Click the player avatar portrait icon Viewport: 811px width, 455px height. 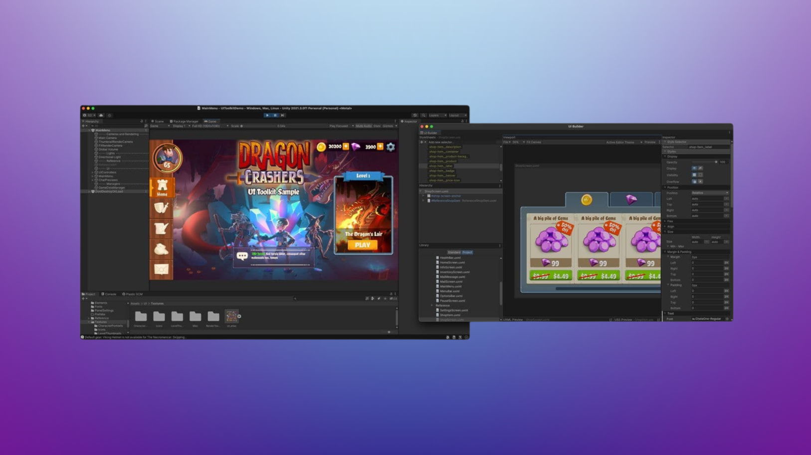(167, 157)
